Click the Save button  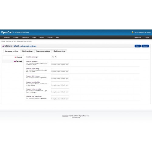[138, 46]
